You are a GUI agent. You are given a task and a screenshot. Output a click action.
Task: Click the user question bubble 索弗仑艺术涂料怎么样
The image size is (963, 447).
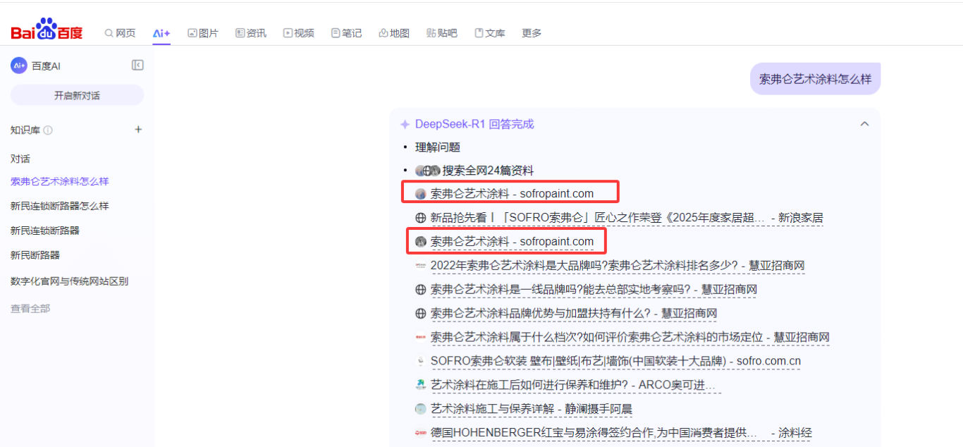[815, 79]
